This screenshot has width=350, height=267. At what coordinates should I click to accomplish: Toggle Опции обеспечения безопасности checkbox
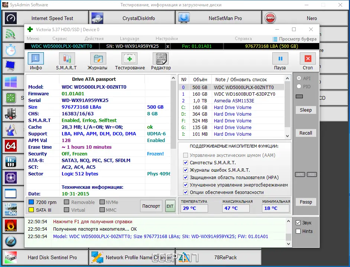[185, 192]
